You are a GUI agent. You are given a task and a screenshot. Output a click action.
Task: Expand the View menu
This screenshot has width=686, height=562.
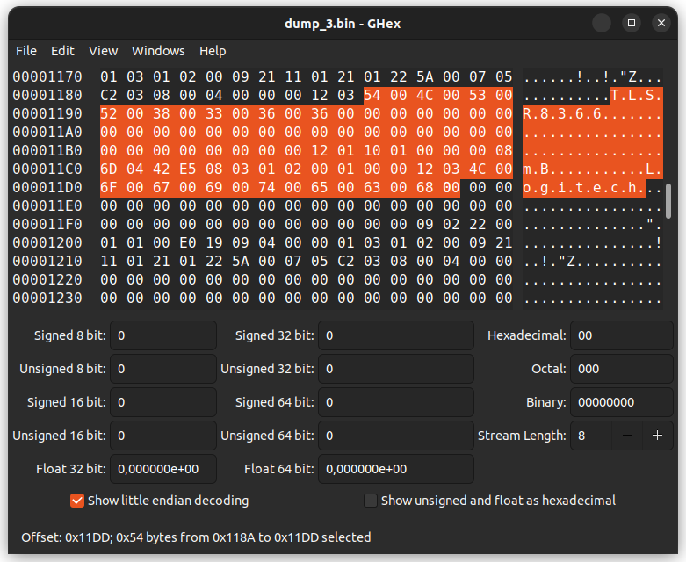pyautogui.click(x=103, y=51)
